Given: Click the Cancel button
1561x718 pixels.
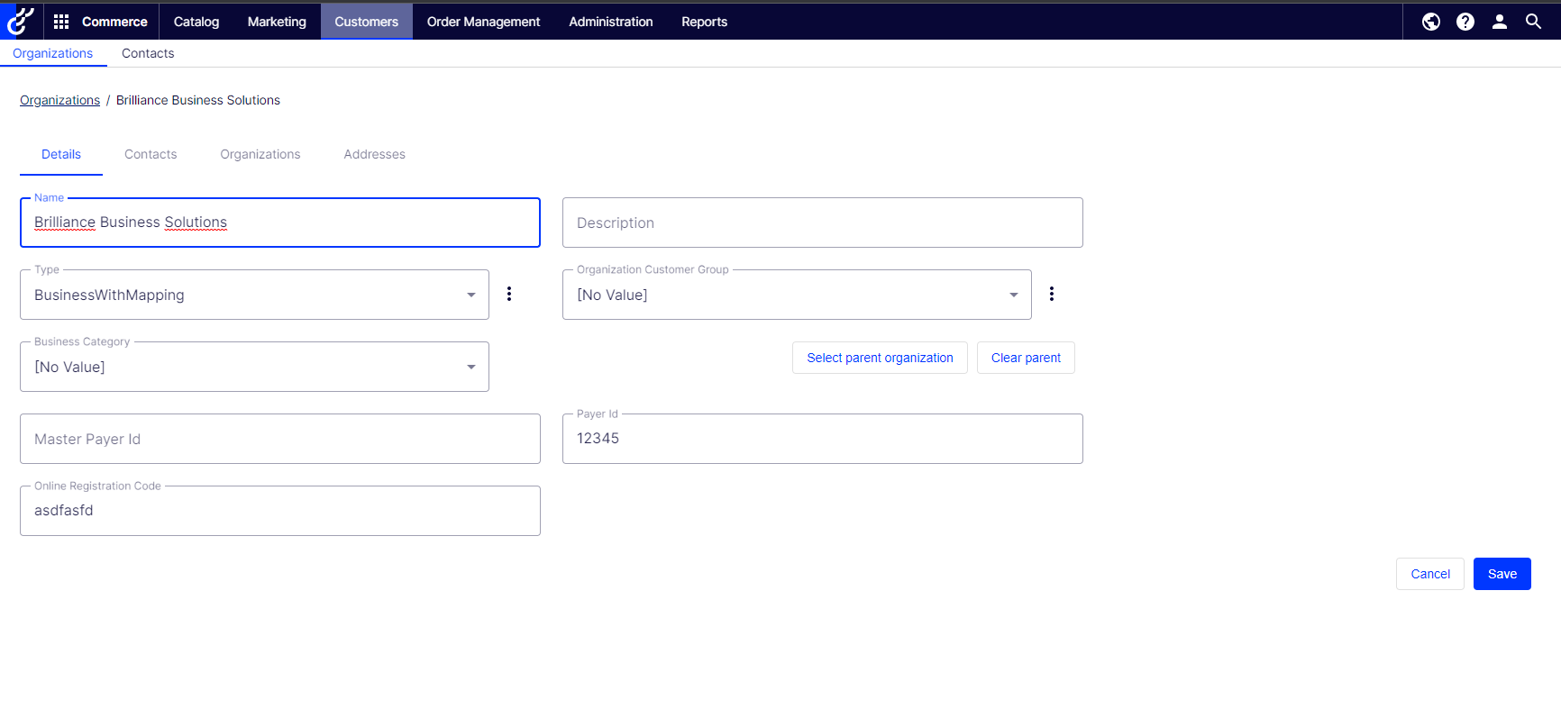Looking at the screenshot, I should click(x=1429, y=574).
